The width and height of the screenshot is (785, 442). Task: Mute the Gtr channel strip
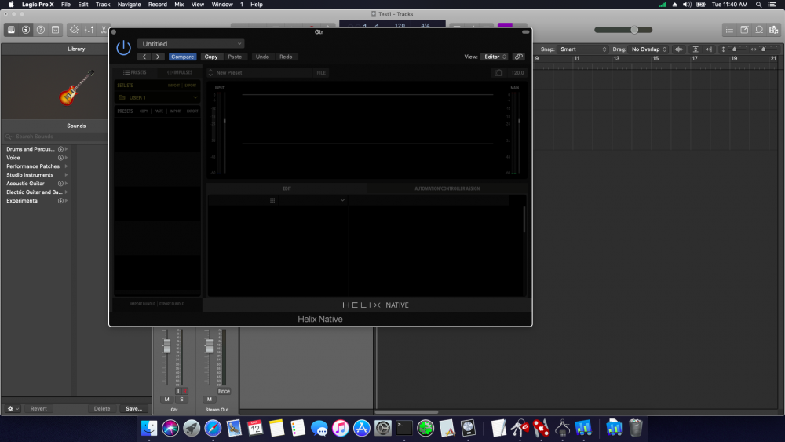tap(166, 400)
